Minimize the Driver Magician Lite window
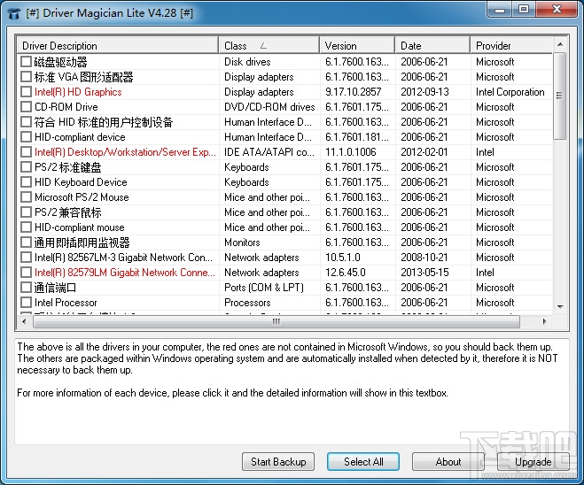The height and width of the screenshot is (485, 584). click(x=500, y=10)
